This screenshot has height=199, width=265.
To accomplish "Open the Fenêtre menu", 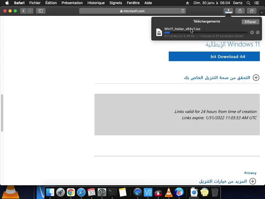I will pyautogui.click(x=133, y=3).
